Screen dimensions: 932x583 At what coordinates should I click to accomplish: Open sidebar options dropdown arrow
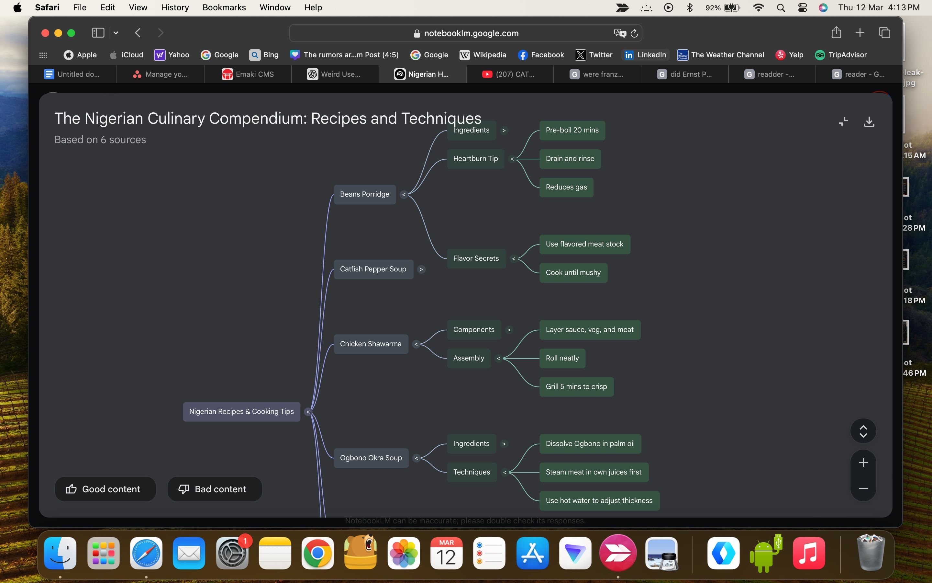[116, 33]
